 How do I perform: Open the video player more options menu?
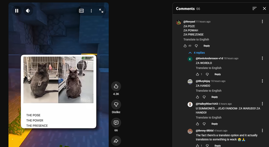91,11
